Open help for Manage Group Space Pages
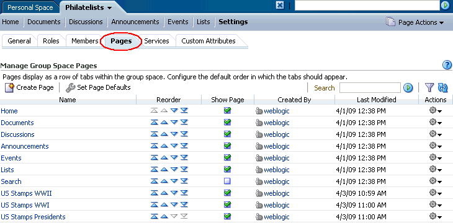 click(447, 65)
